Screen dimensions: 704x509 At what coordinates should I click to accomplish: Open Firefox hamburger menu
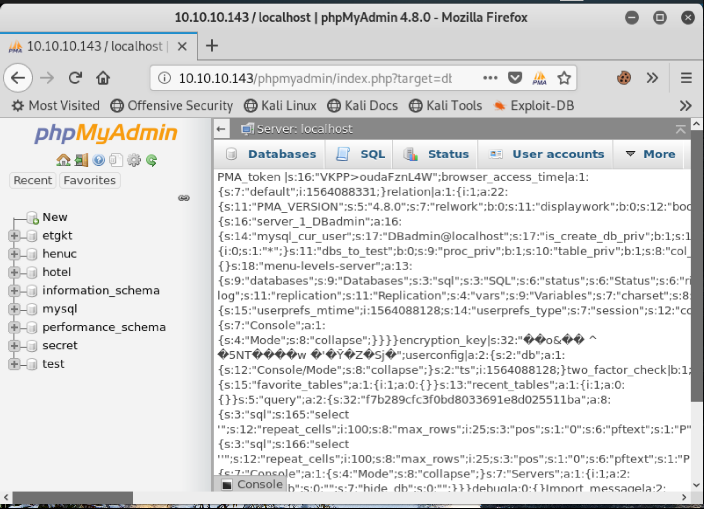(x=686, y=78)
